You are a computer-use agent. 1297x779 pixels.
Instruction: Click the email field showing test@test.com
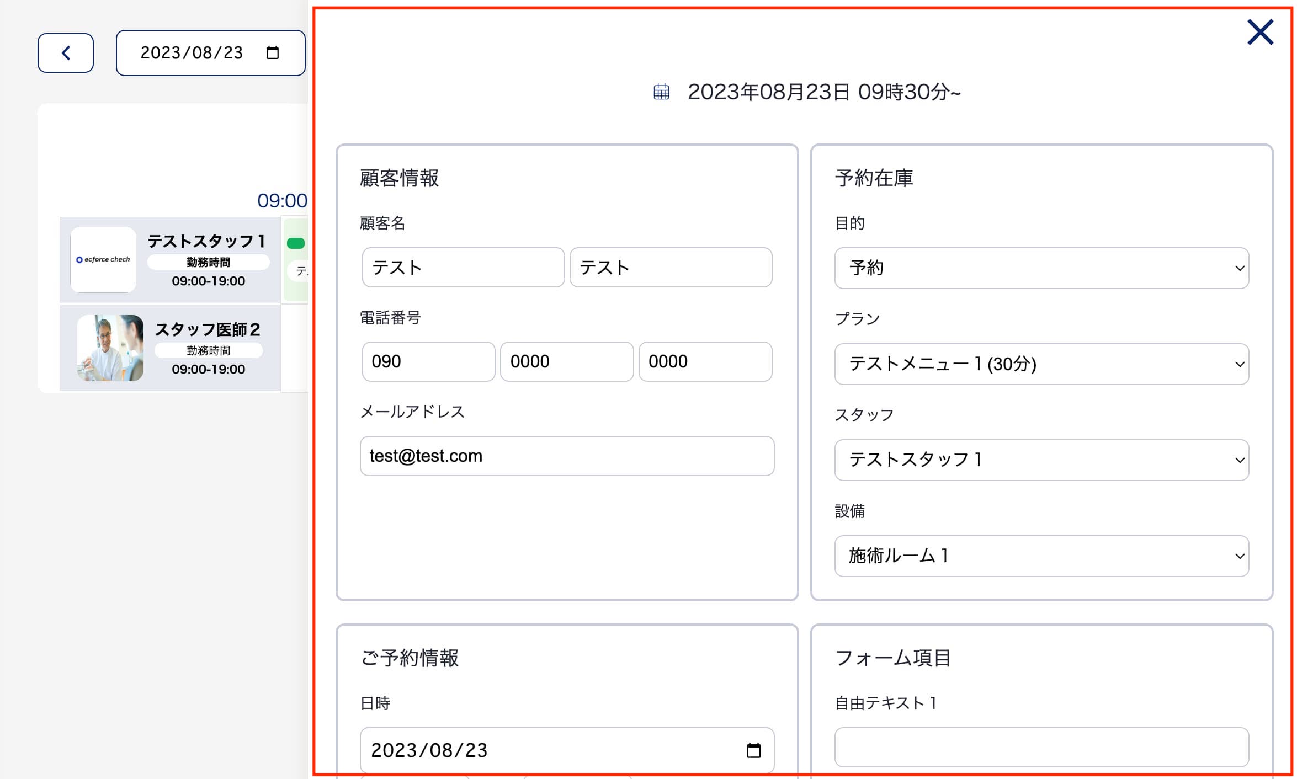(567, 456)
